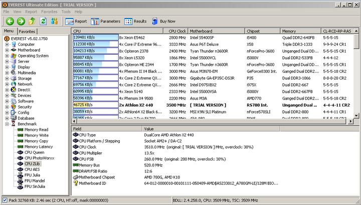Open the Memory Write benchmark

coord(37,135)
